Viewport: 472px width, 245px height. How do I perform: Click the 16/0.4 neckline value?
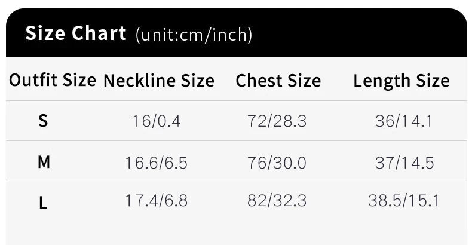(x=156, y=121)
